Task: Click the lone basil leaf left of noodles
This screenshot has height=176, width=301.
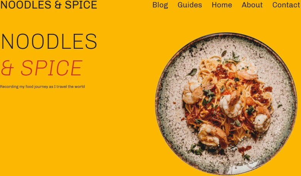Action: [x=191, y=72]
